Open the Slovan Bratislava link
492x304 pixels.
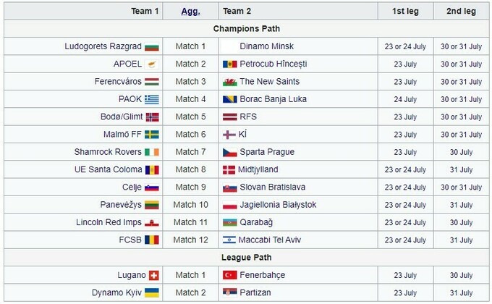click(272, 187)
